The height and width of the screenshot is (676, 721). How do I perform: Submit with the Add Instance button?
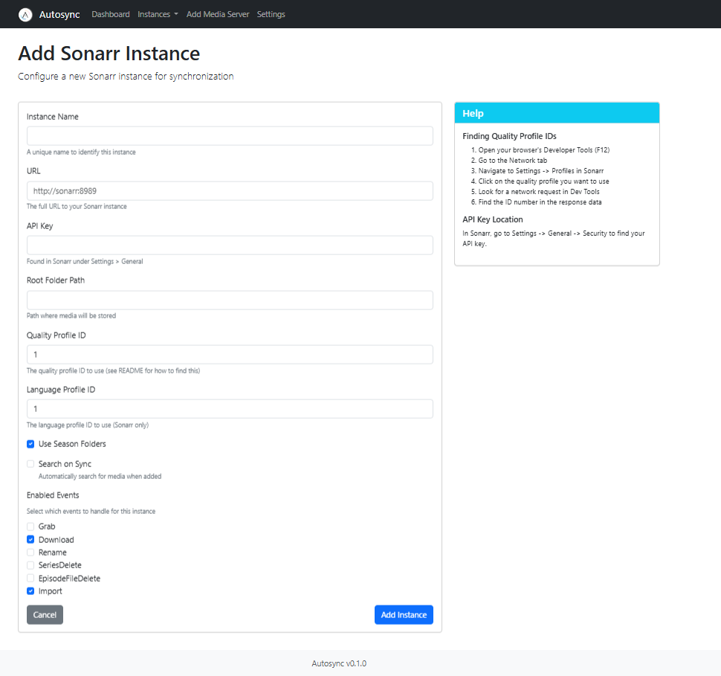click(404, 615)
